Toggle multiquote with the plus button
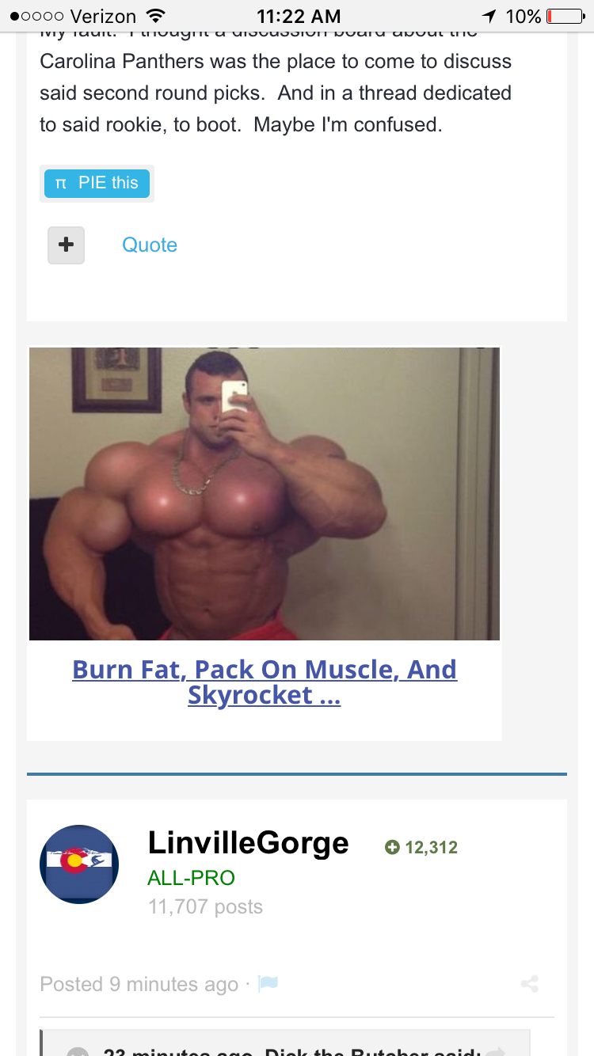This screenshot has width=594, height=1056. [67, 245]
